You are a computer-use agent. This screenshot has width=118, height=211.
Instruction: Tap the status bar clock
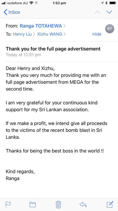point(60,3)
